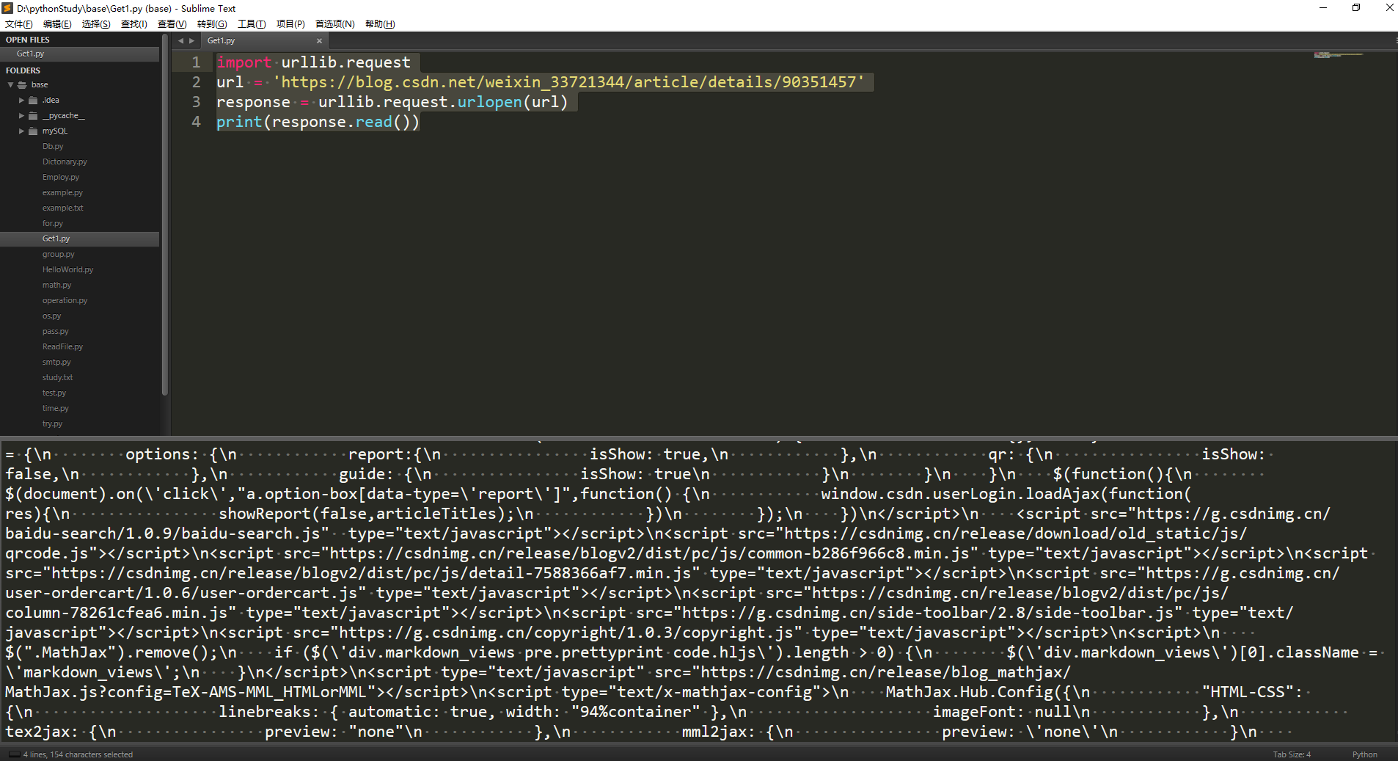This screenshot has height=761, width=1398.
Task: Expand the __pycache__ folder
Action: [x=22, y=115]
